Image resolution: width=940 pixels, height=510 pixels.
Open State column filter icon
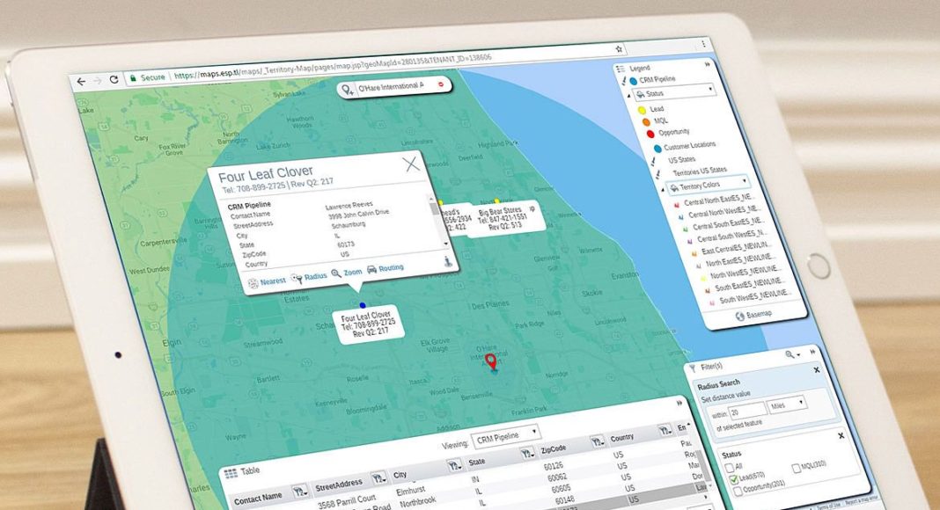click(527, 453)
